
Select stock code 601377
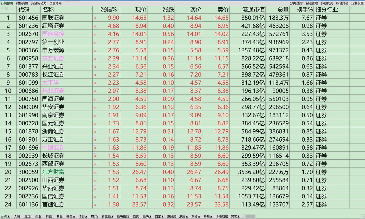[28, 67]
